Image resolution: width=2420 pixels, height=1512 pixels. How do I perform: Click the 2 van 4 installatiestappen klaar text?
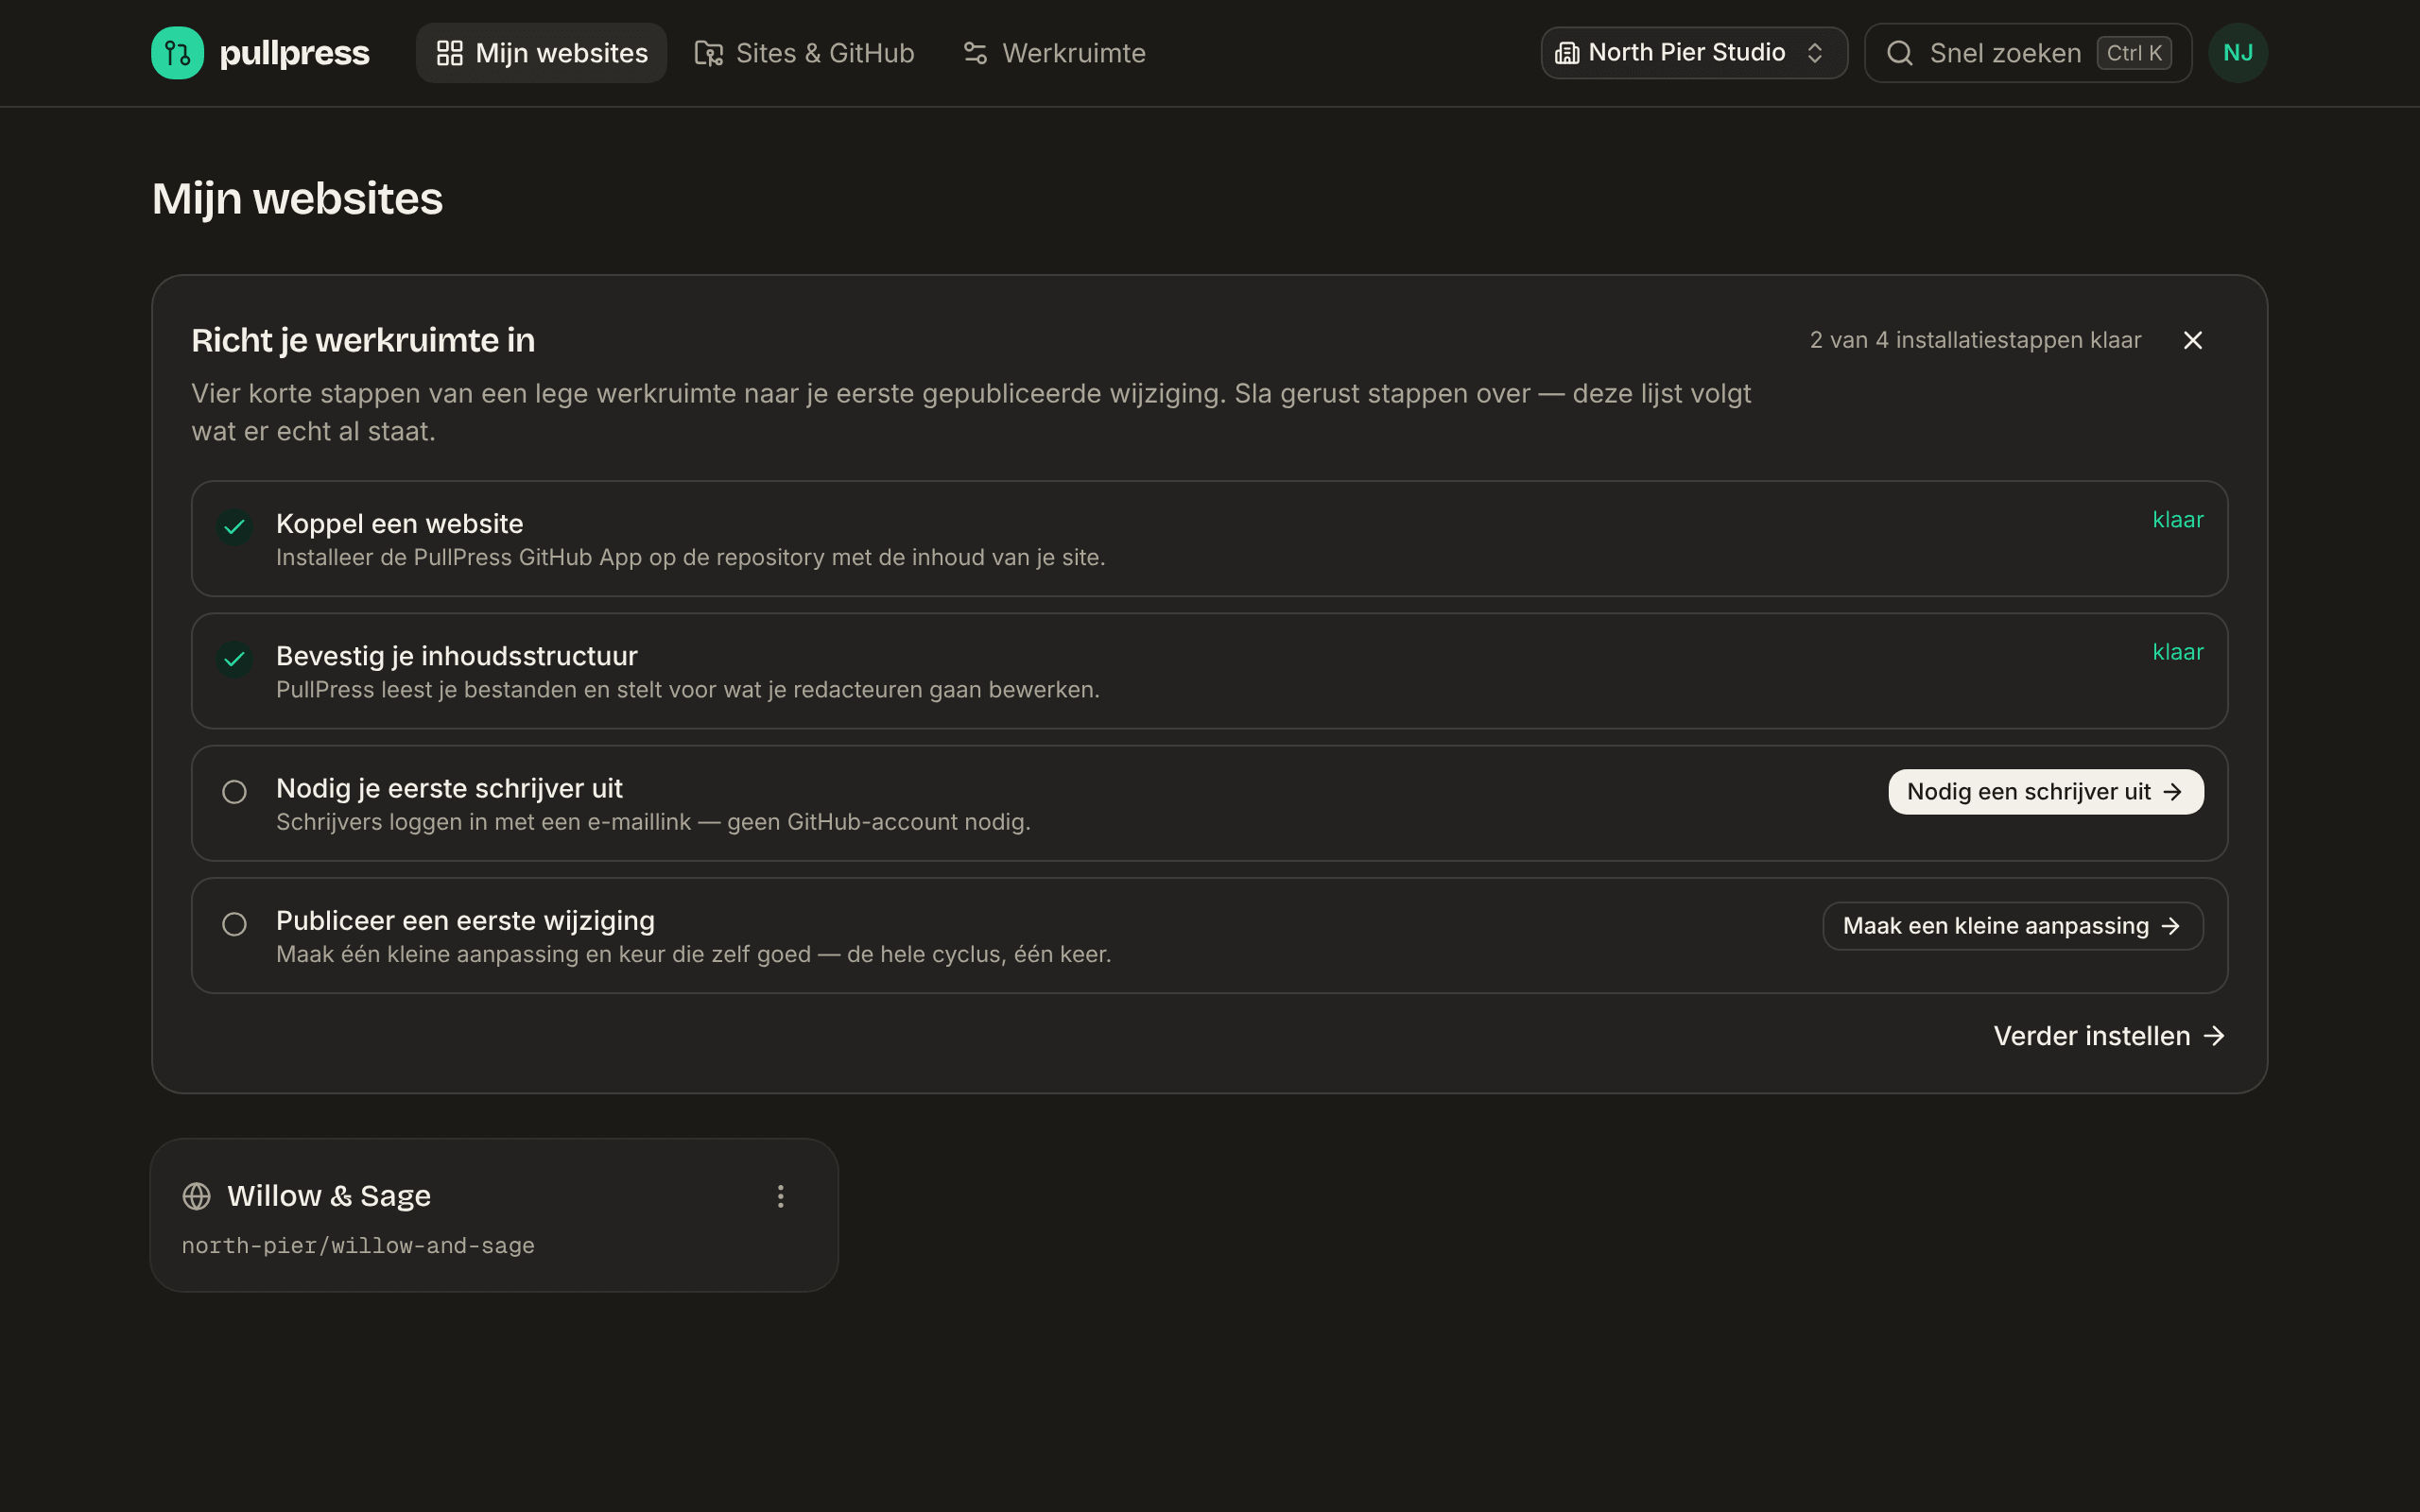tap(1975, 340)
